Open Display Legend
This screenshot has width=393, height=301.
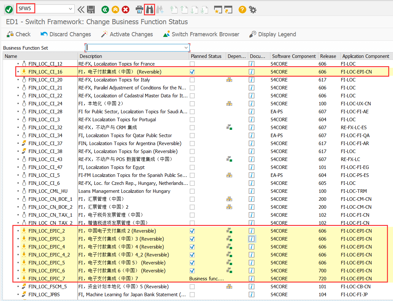(x=272, y=34)
